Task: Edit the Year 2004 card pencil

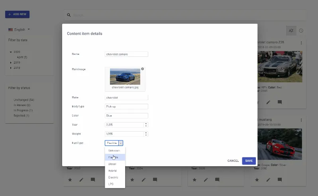Action: tap(143, 180)
